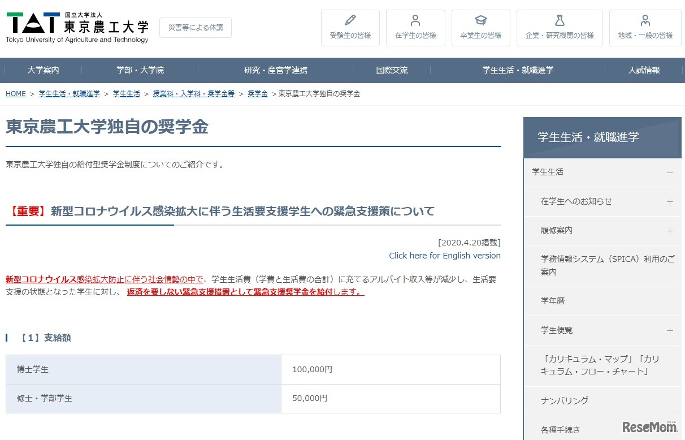This screenshot has width=685, height=440.
Task: Open the 大学案内 navigation menu
Action: pyautogui.click(x=42, y=70)
